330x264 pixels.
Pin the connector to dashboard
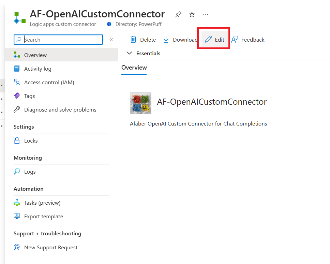(178, 15)
